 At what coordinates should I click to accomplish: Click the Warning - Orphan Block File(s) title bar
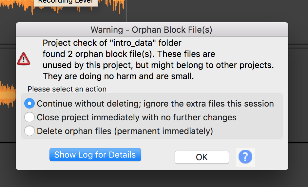(152, 30)
